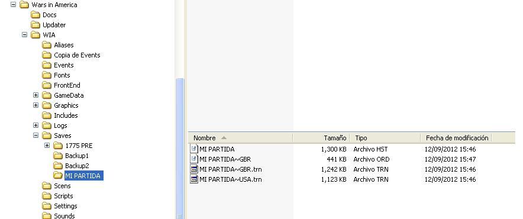Sort by Fecha de modificación column
The height and width of the screenshot is (219, 523).
point(456,138)
